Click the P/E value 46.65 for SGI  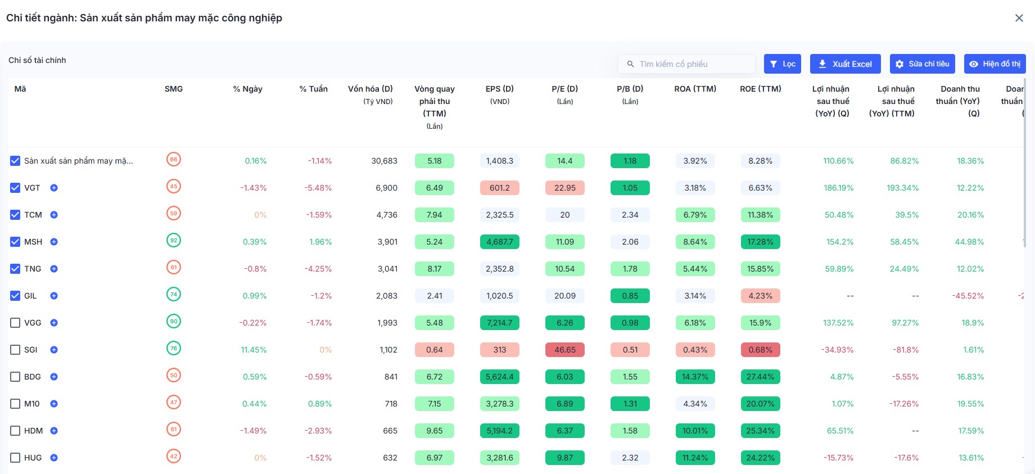pos(565,350)
